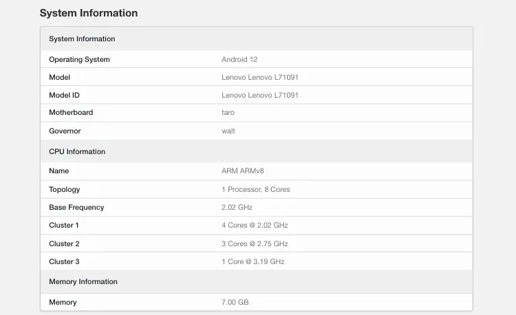Click the System Information page heading

point(89,13)
